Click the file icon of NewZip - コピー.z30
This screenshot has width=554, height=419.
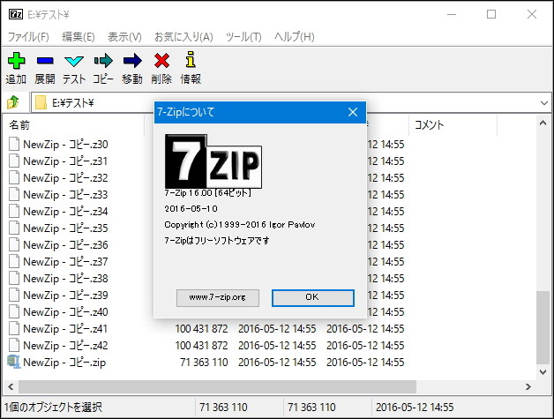(14, 144)
